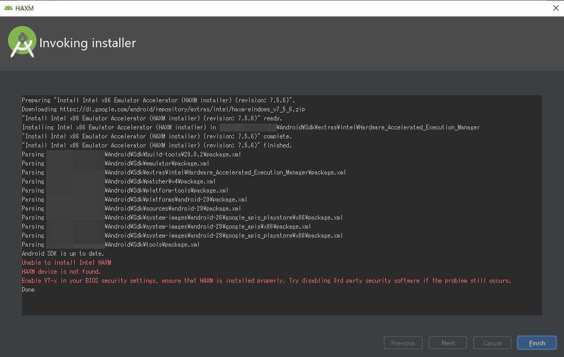Click the 'Android SDK is up to date.' line

(x=63, y=254)
